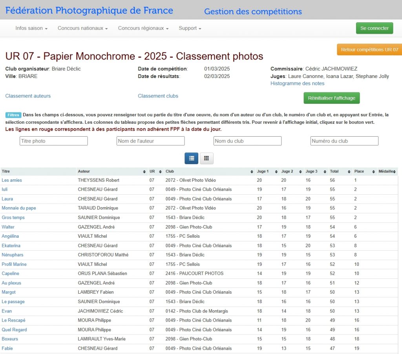Go to Classement auteurs link
402x354 pixels.
click(28, 96)
